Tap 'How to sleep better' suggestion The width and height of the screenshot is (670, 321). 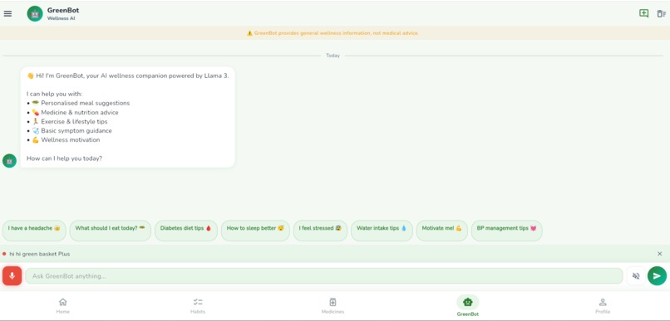(255, 231)
